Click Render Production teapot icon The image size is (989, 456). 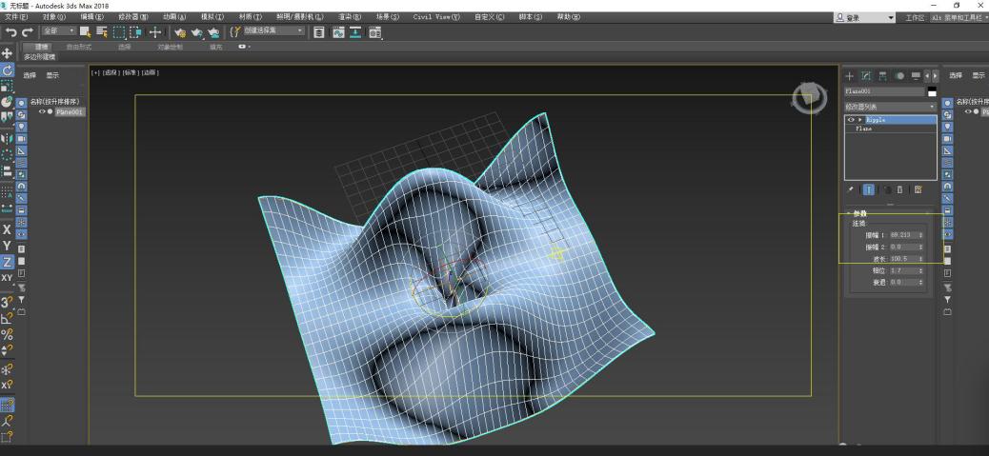point(214,32)
